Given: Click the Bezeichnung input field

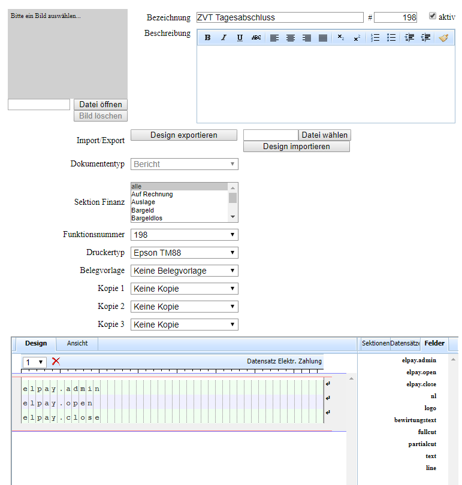Looking at the screenshot, I should click(x=280, y=17).
